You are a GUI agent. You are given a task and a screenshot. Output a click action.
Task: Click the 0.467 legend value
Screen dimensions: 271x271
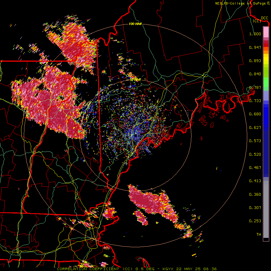pos(255,168)
